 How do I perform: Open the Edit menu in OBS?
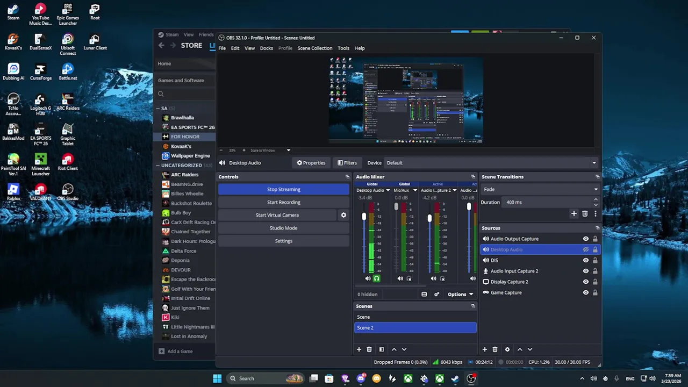235,48
